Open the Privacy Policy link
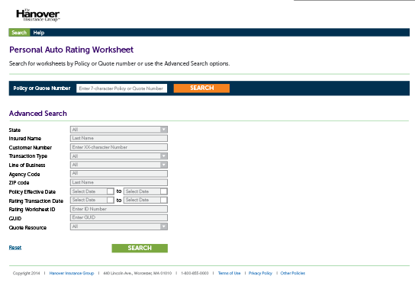 (260, 273)
